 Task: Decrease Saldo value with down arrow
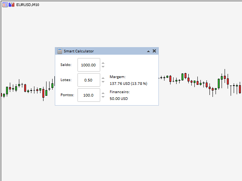coord(103,67)
